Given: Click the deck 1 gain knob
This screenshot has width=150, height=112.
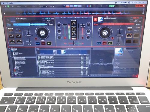Looking at the screenshot, I should pos(59,24).
